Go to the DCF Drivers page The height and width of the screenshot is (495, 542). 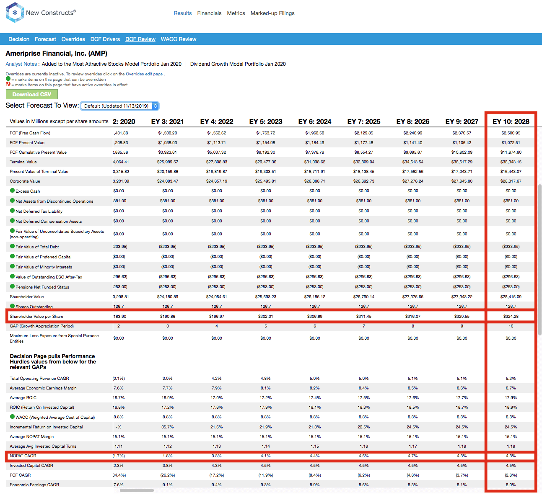click(105, 39)
